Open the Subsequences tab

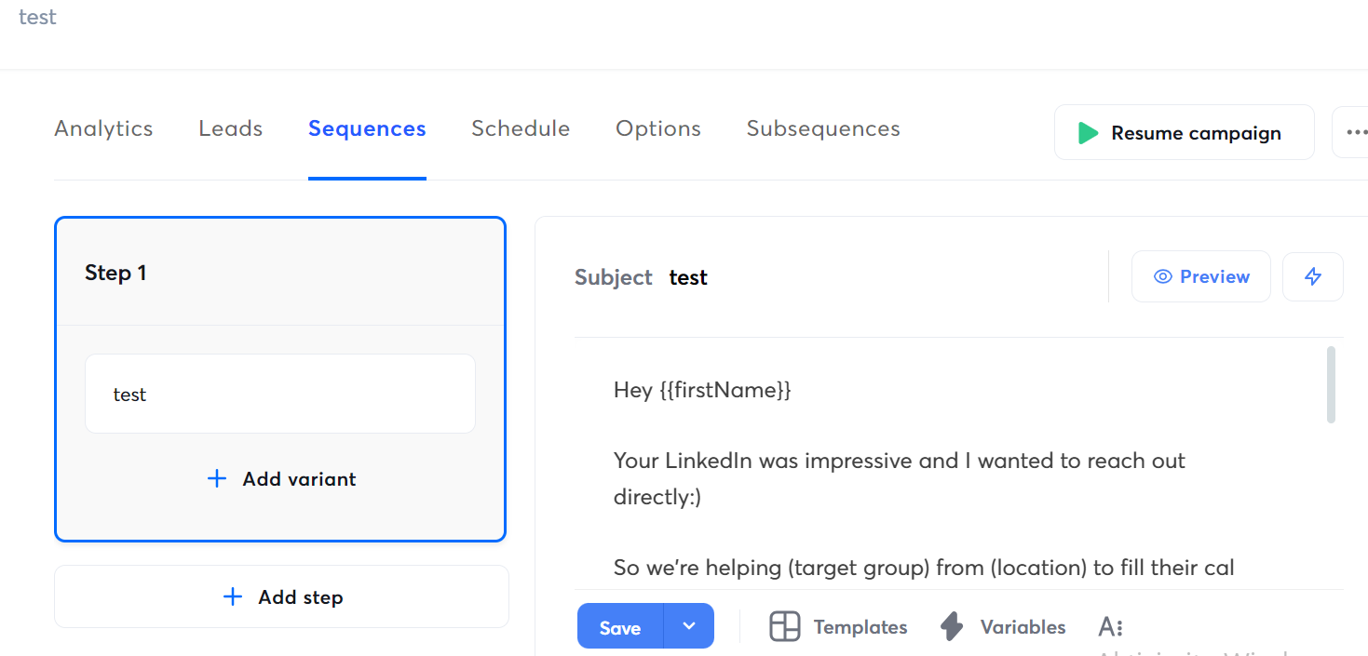pos(822,128)
